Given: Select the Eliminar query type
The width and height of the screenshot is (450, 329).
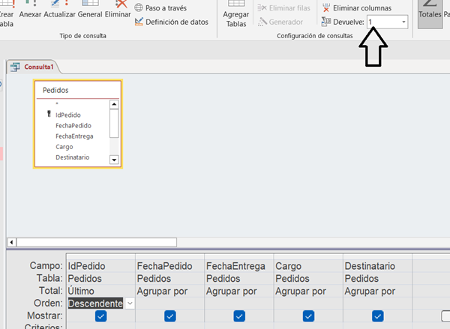Looking at the screenshot, I should tap(118, 10).
